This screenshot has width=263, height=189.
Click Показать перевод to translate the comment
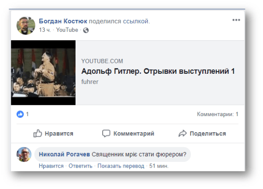point(121,166)
